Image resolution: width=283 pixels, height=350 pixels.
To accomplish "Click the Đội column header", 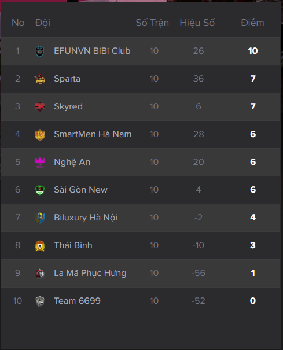I will (x=43, y=23).
